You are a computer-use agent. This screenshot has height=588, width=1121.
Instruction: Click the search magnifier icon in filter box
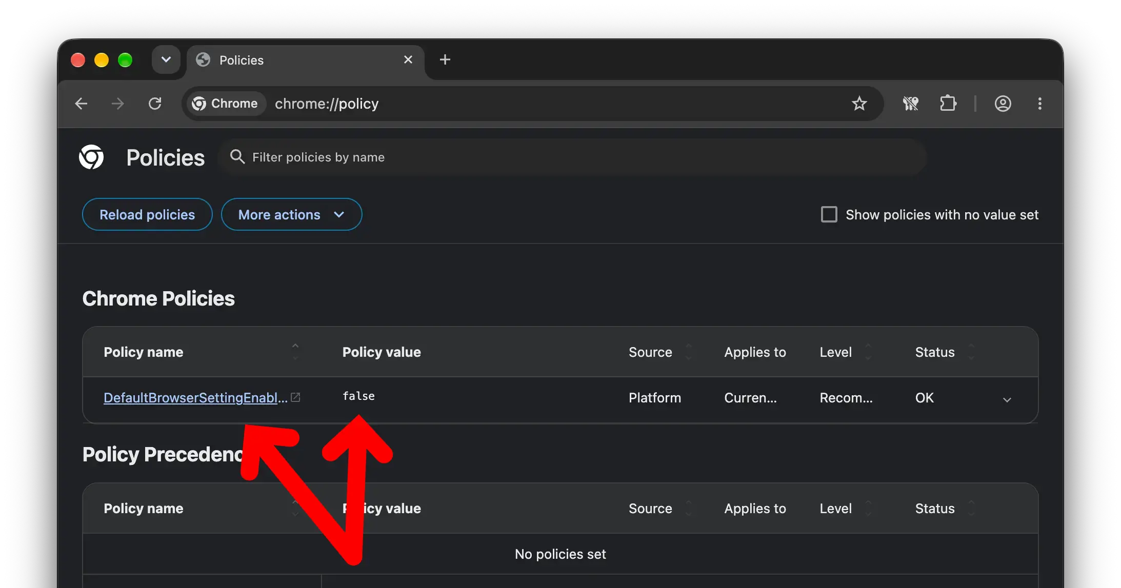(237, 156)
